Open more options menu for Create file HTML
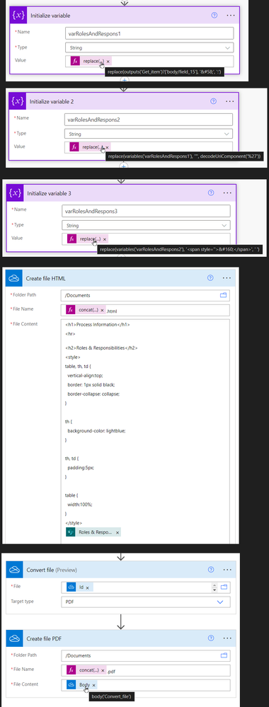 (227, 278)
